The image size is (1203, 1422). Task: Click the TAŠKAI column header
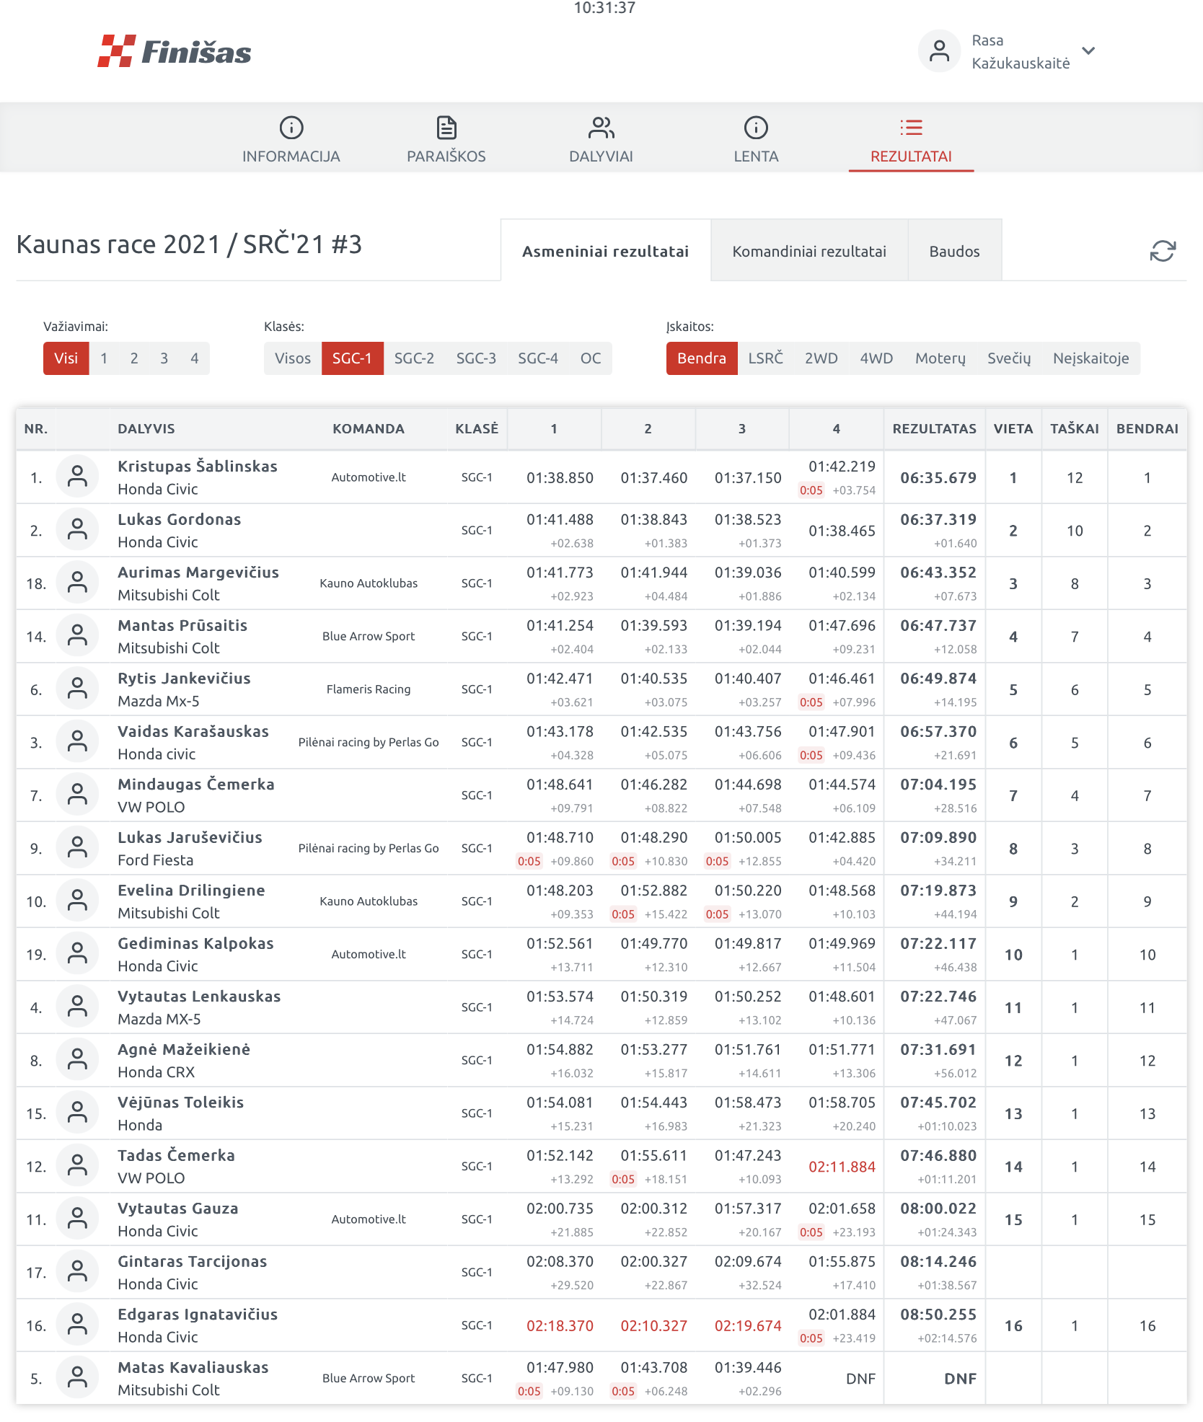tap(1075, 428)
